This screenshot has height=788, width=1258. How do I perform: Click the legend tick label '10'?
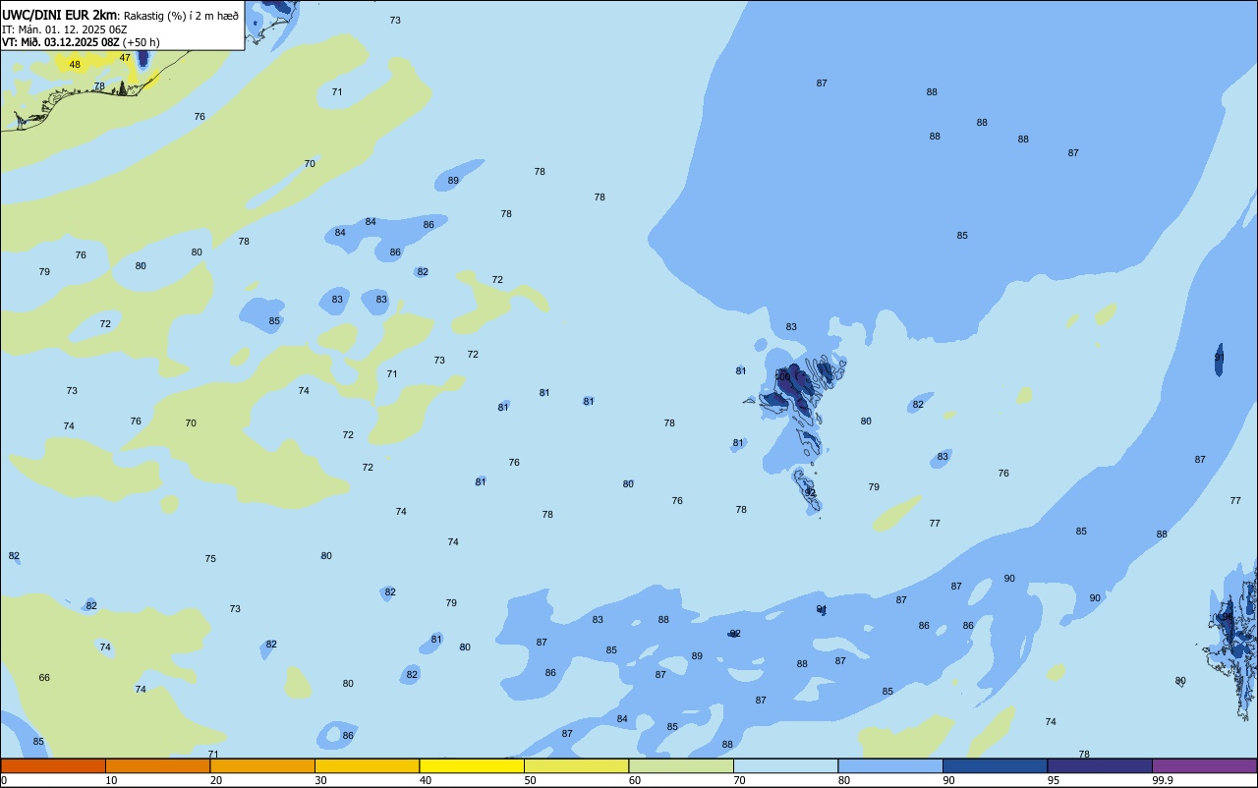111,780
